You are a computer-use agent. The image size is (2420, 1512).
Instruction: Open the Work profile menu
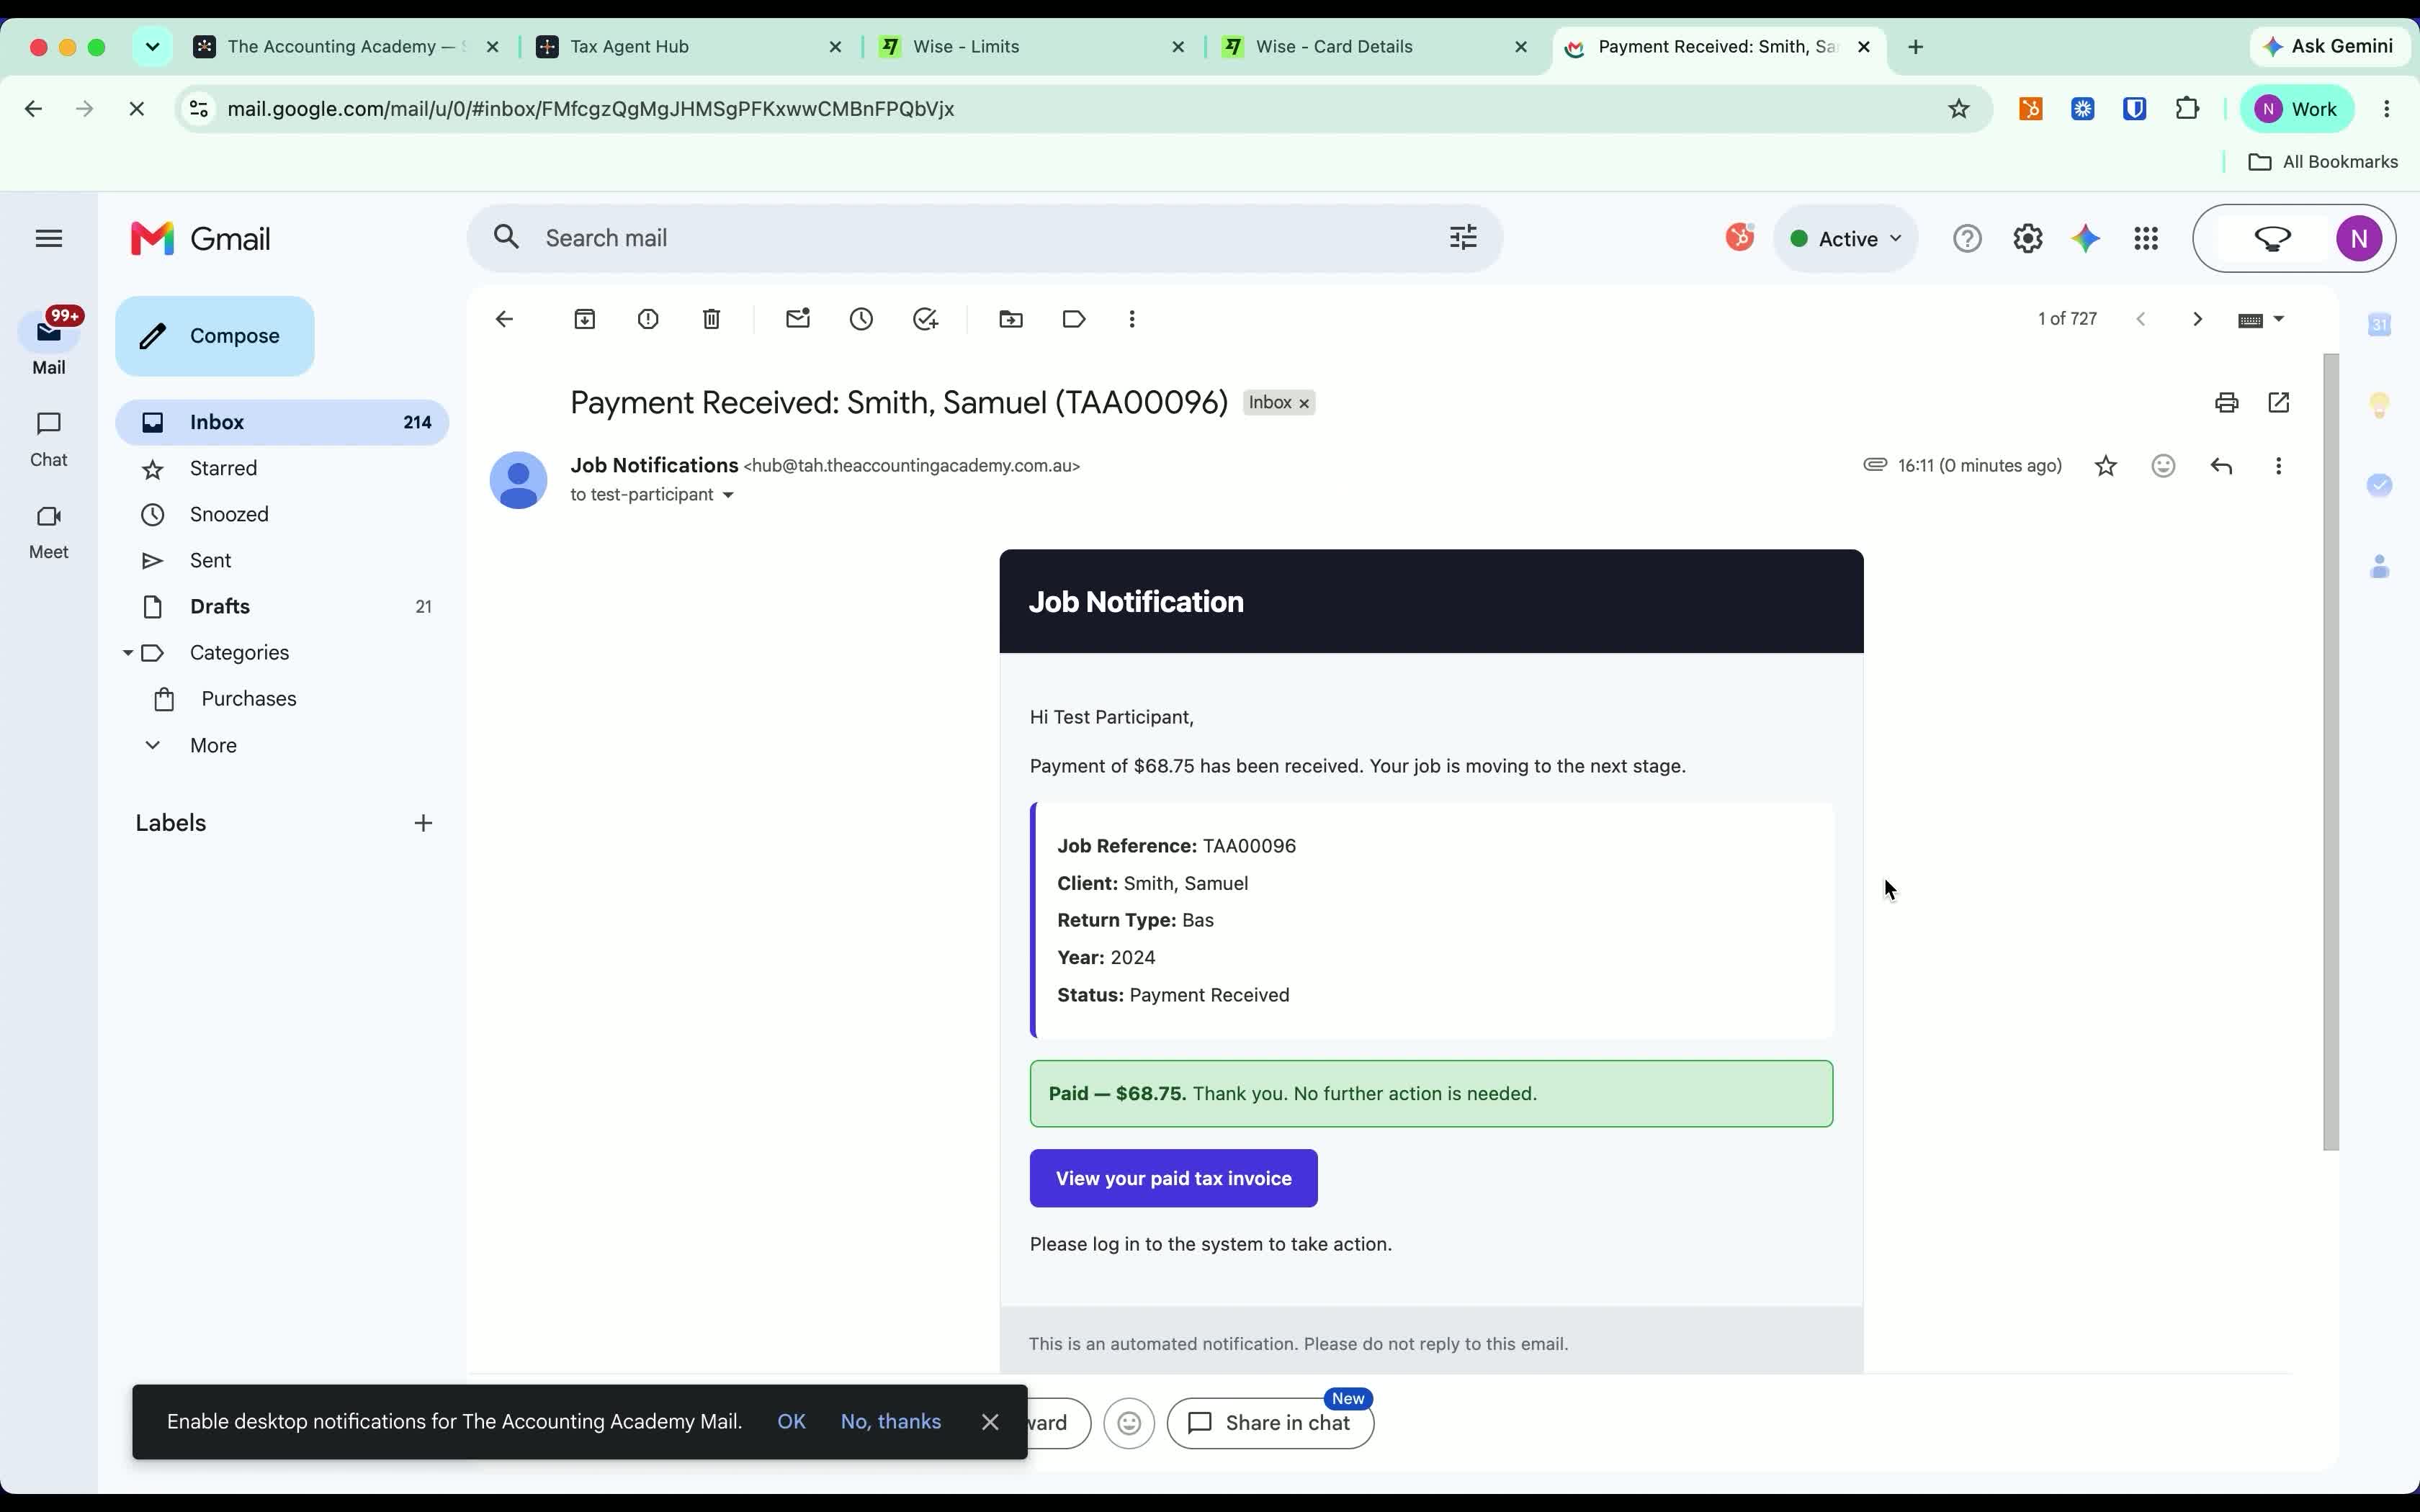coord(2297,108)
